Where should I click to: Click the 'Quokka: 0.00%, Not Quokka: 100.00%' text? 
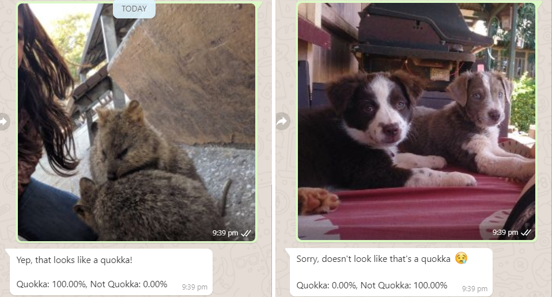(x=372, y=285)
